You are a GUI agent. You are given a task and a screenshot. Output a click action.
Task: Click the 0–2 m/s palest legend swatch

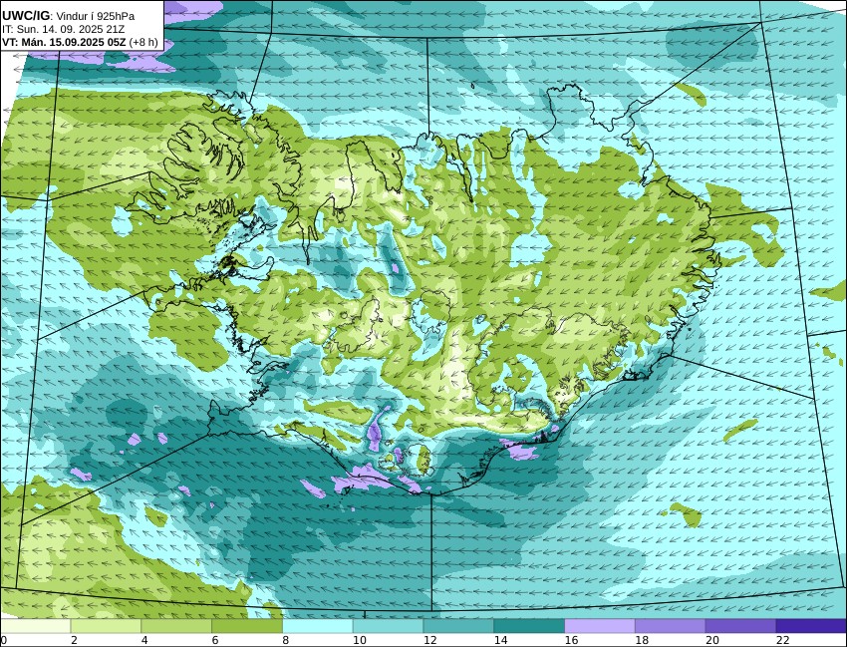[35, 626]
